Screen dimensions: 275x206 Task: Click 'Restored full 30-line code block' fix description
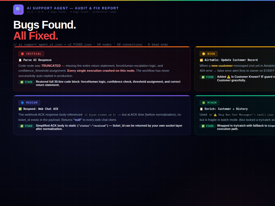click(x=108, y=83)
